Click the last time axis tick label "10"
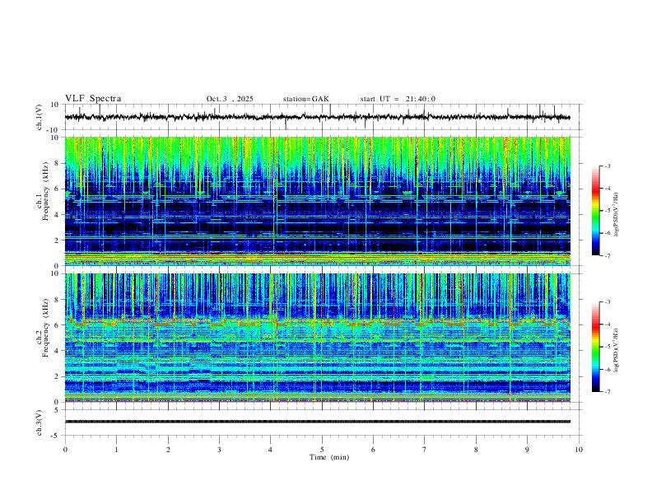The image size is (652, 504). point(579,450)
